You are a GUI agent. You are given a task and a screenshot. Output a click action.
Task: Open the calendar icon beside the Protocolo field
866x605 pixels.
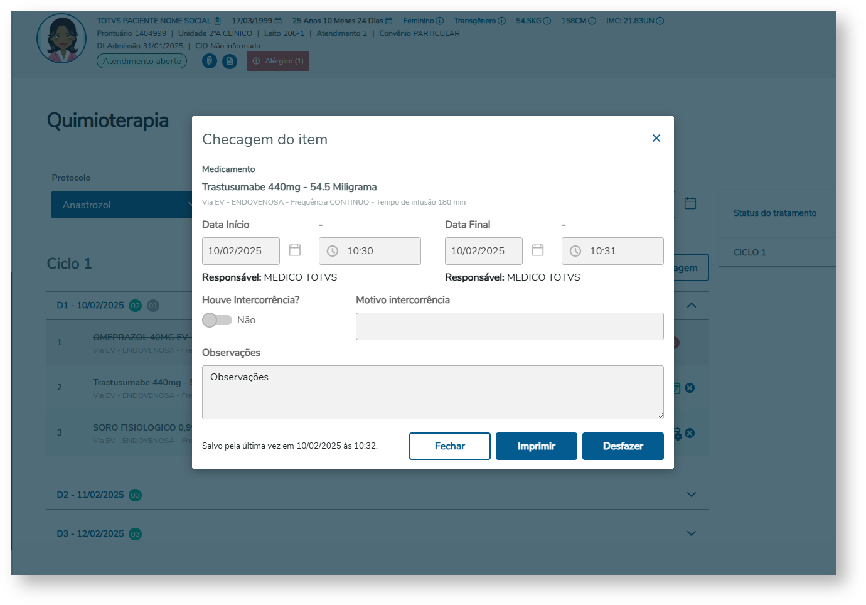click(690, 203)
